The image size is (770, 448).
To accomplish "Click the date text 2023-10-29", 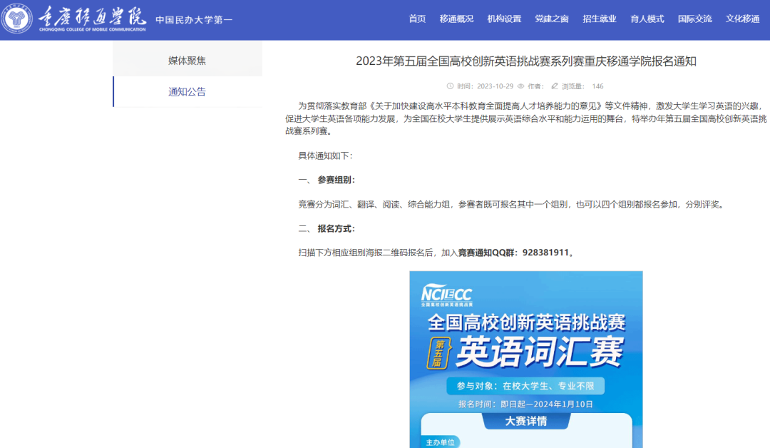I will tap(495, 86).
